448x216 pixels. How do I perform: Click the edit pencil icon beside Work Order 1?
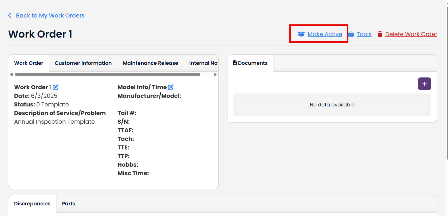[56, 87]
